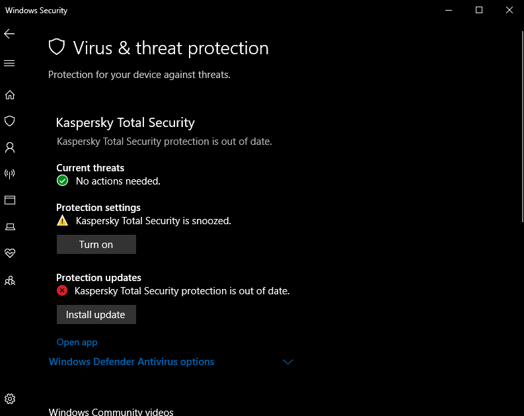Image resolution: width=524 pixels, height=416 pixels.
Task: Open App & browser control icon
Action: (x=9, y=200)
